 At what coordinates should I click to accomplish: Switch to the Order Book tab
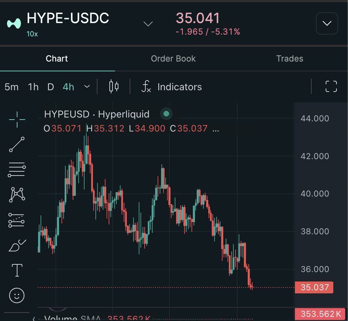click(x=173, y=58)
